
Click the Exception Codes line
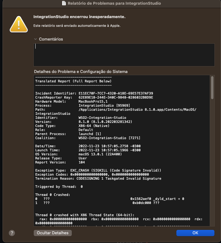[x=92, y=174]
